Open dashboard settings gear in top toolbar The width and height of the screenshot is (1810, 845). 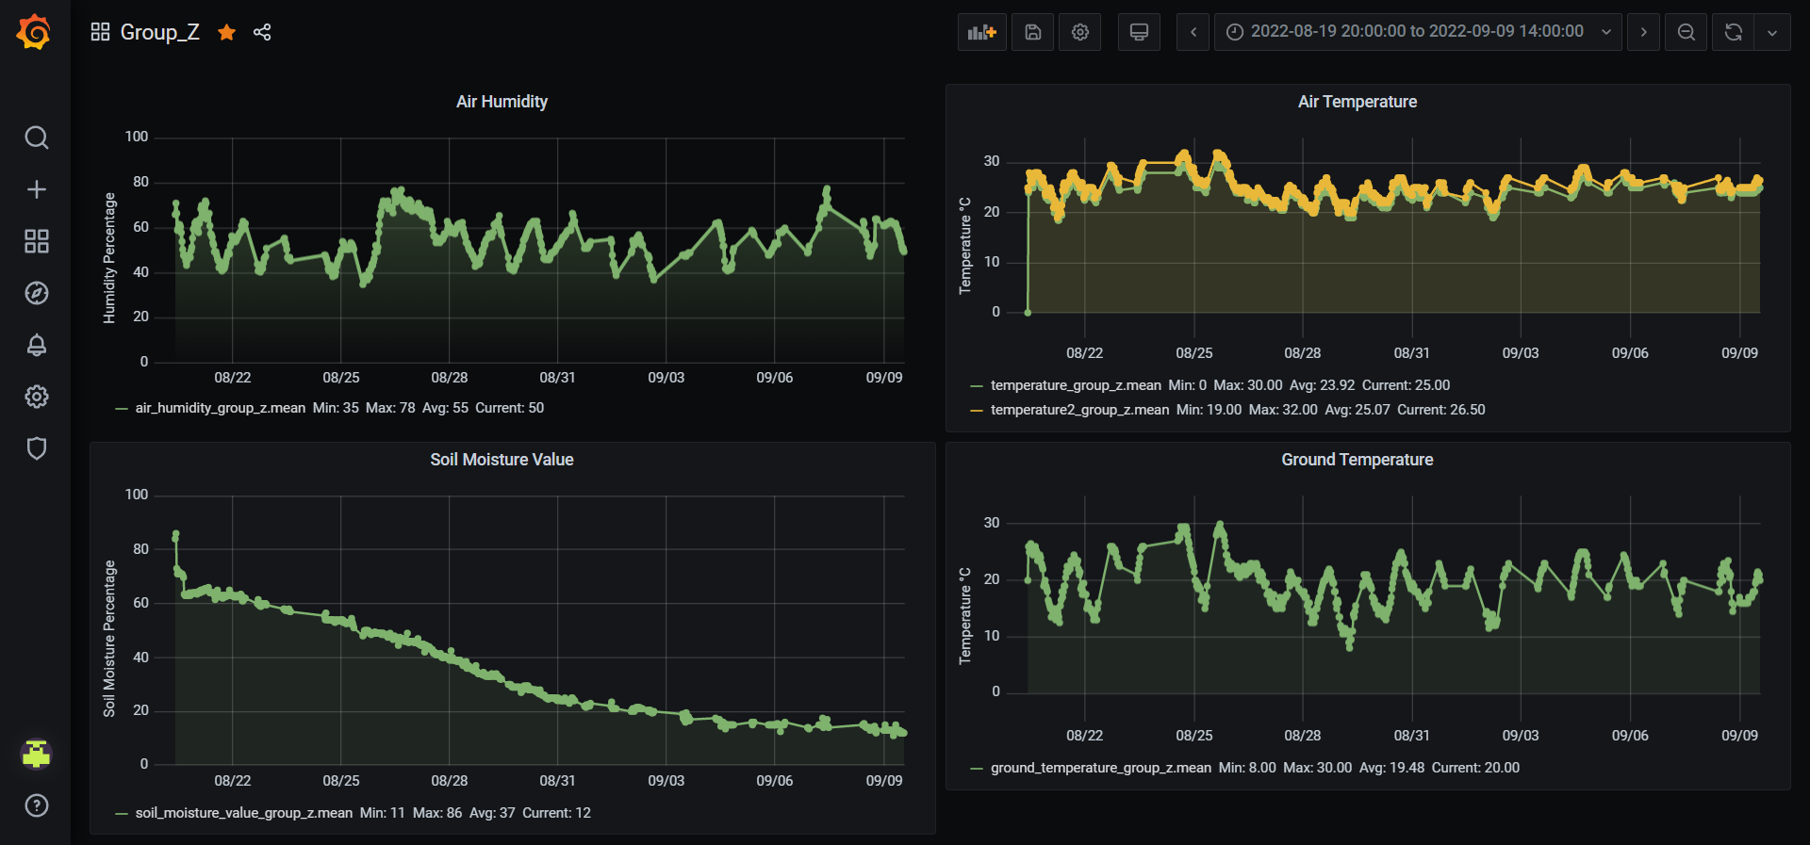coord(1079,32)
